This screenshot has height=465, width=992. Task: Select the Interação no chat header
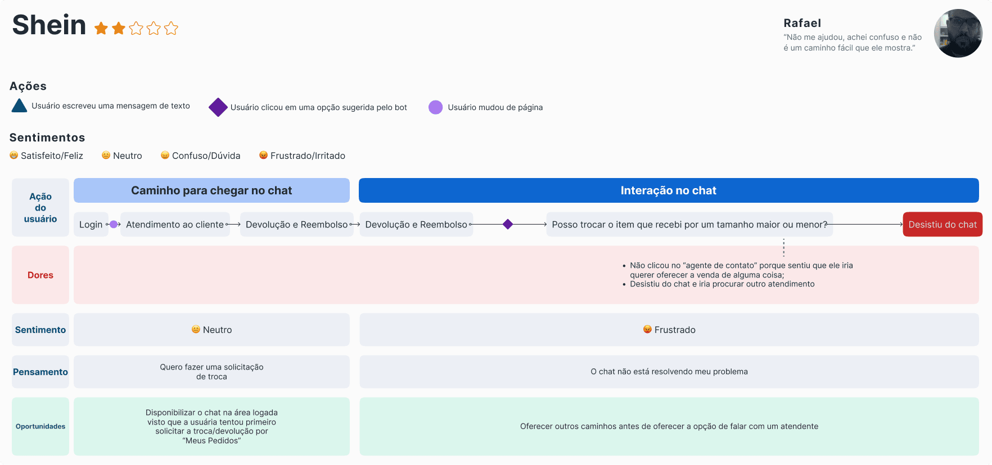point(669,190)
